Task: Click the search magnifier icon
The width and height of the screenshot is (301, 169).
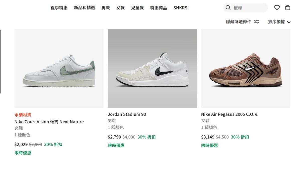Action: pos(228,8)
